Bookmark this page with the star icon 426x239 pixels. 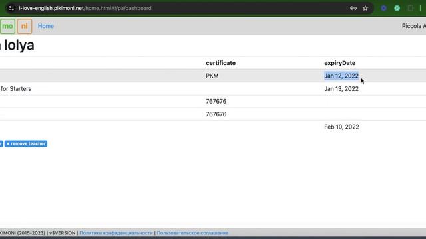point(365,8)
